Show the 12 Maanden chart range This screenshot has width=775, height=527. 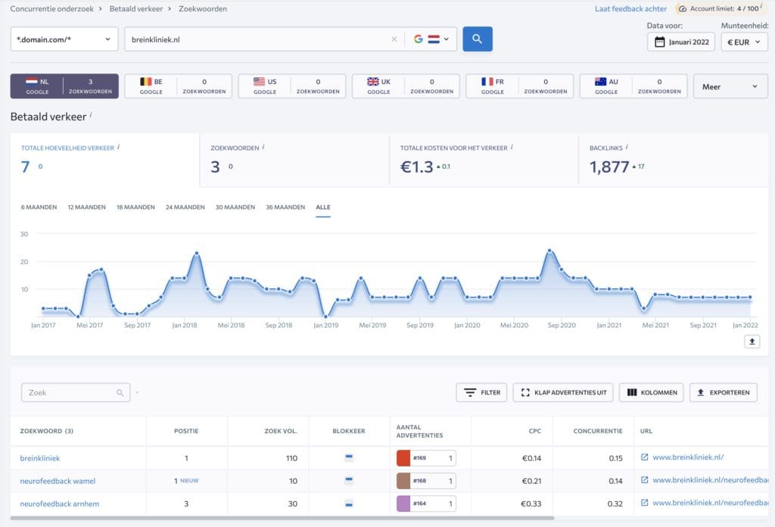(86, 207)
